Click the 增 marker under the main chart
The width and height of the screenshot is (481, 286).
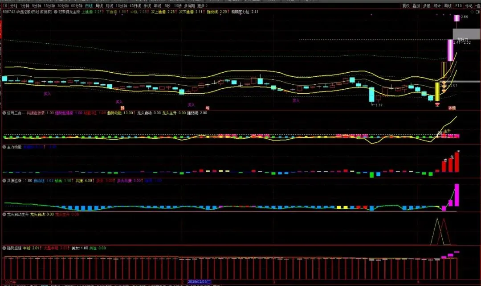click(x=208, y=108)
